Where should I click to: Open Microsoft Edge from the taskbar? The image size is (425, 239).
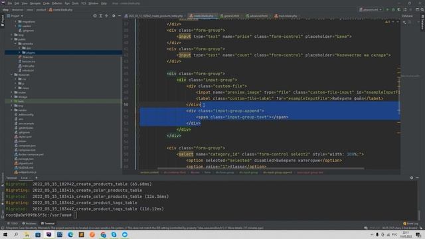coord(70,234)
